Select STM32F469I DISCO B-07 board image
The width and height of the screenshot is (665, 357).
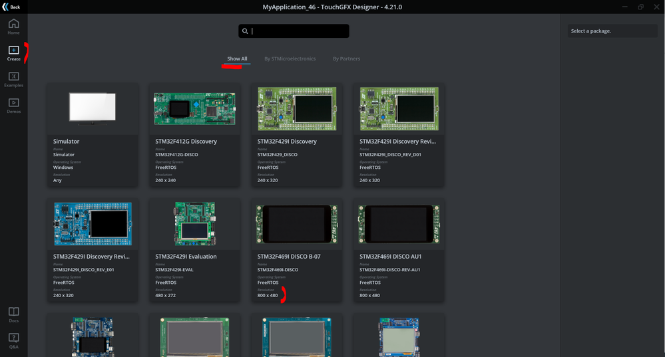coord(297,224)
